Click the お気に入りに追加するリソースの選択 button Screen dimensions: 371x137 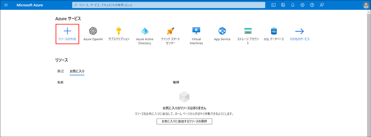pos(184,121)
